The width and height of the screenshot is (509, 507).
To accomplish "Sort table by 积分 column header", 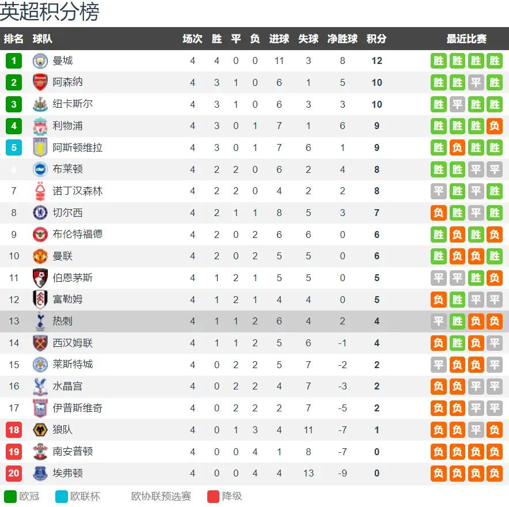I will [x=377, y=39].
